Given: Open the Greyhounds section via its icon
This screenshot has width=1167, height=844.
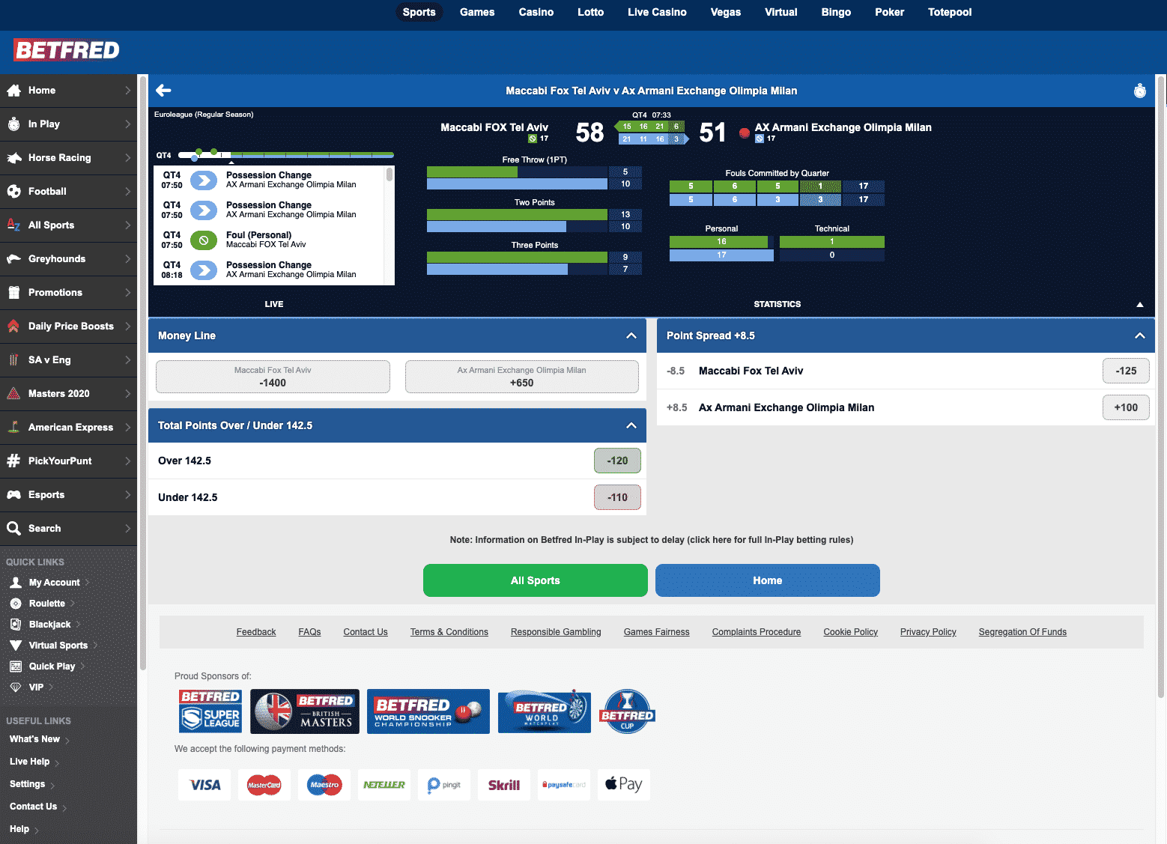Looking at the screenshot, I should coord(15,258).
